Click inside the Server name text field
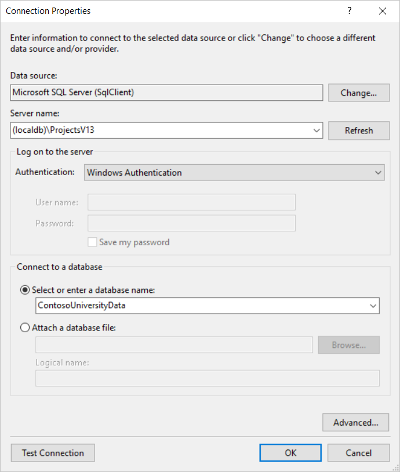Screen dimensions: 400x472 point(161,130)
